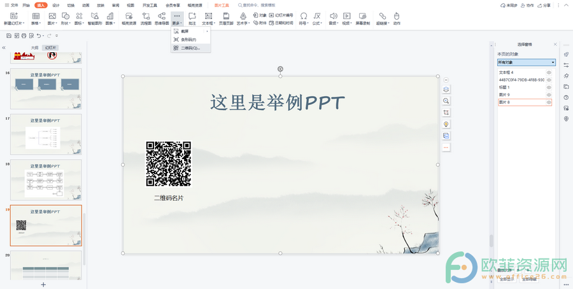Switch to the 设计 (Design) tab

pyautogui.click(x=55, y=6)
